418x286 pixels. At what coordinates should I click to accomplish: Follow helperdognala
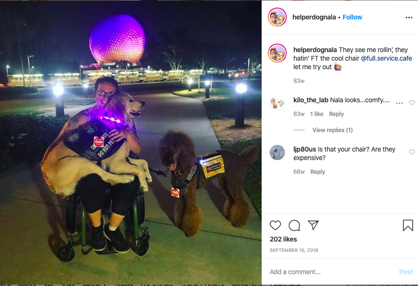tap(352, 17)
